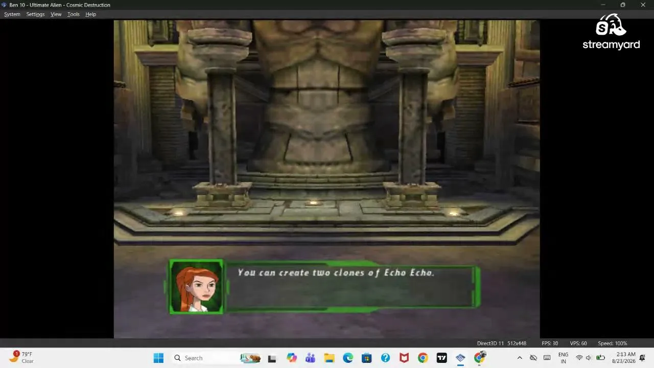The width and height of the screenshot is (654, 368).
Task: Click Gwen's portrait in the dialogue box
Action: coord(197,287)
